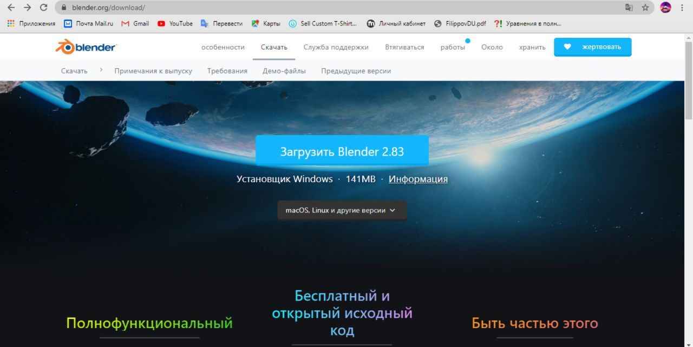Click the Загрузить Blender 2.83 button
693x347 pixels.
pyautogui.click(x=342, y=151)
